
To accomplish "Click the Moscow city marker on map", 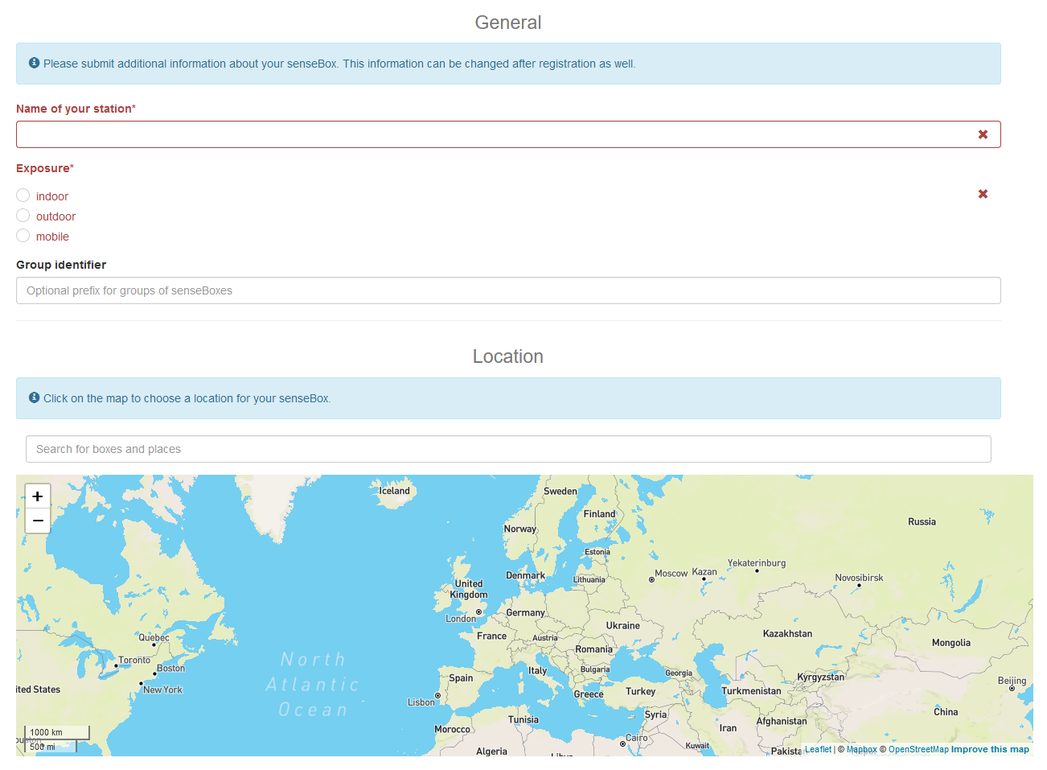I will [651, 579].
